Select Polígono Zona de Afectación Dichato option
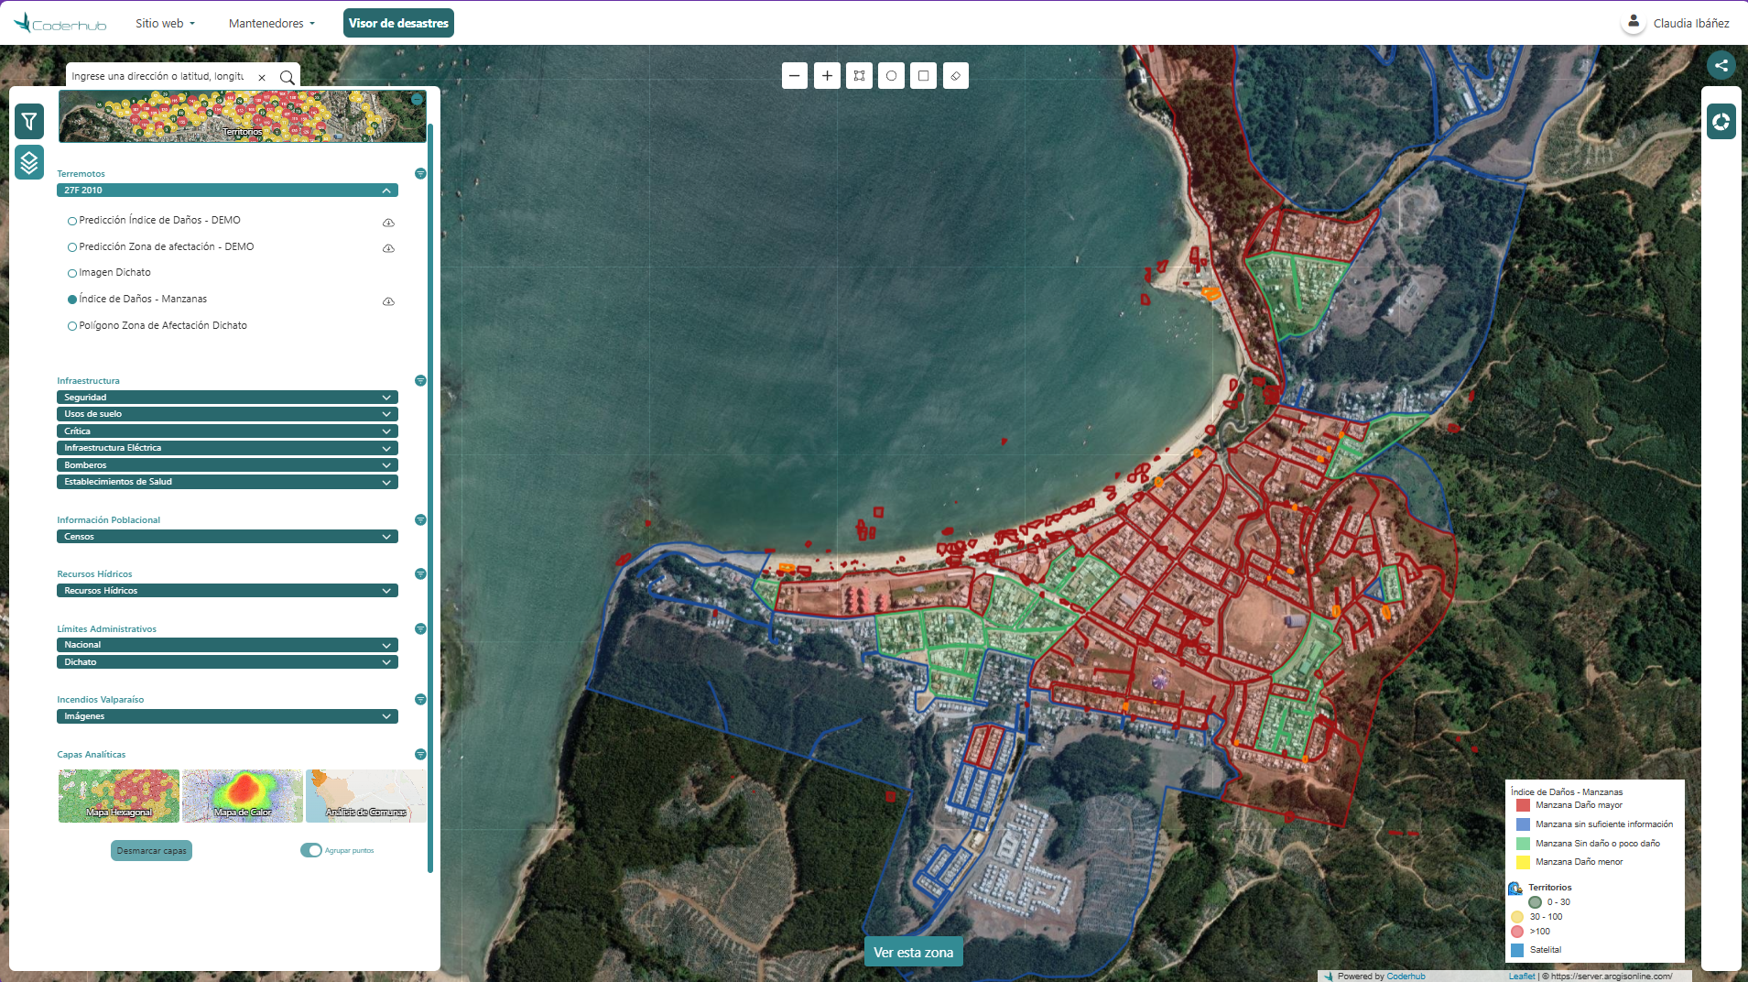The image size is (1748, 982). (72, 326)
